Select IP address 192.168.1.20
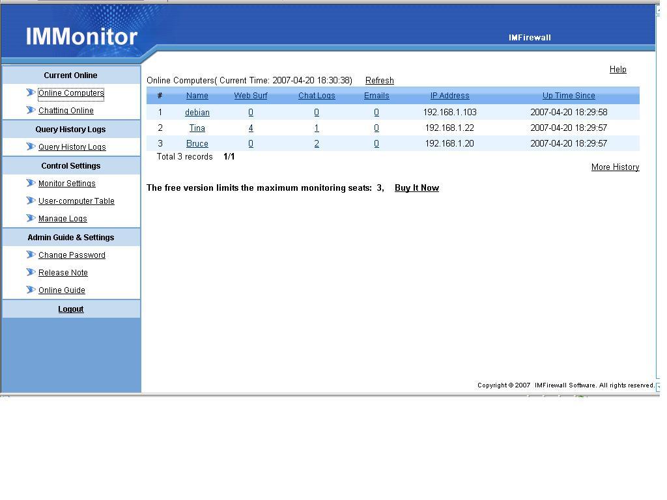 click(x=449, y=144)
